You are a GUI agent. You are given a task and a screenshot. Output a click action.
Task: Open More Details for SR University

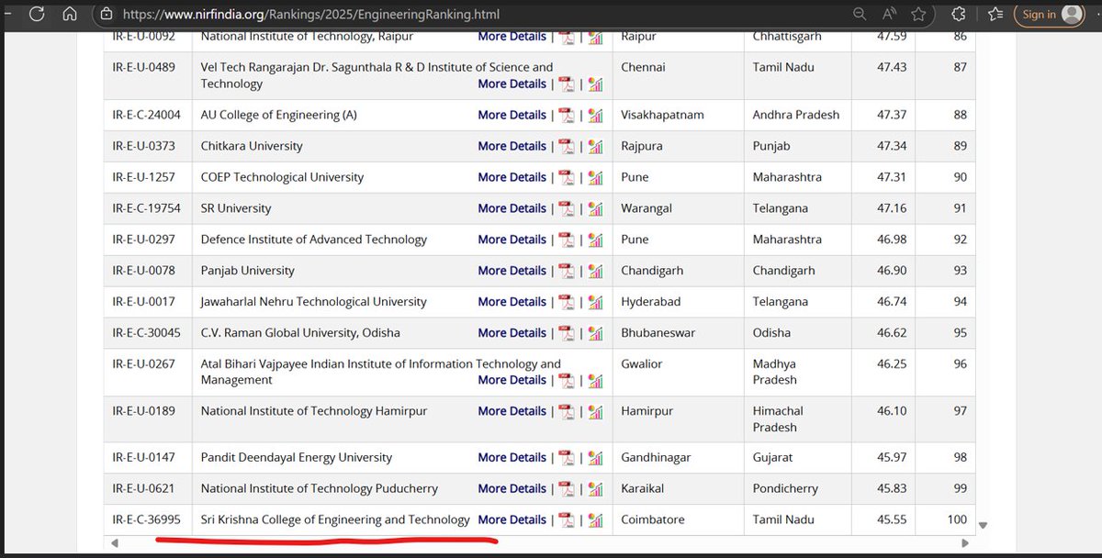pos(512,208)
